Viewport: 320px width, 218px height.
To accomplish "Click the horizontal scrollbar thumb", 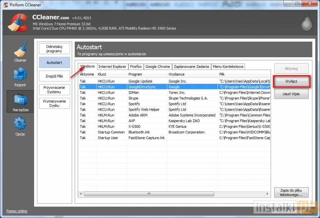I will click(x=149, y=194).
